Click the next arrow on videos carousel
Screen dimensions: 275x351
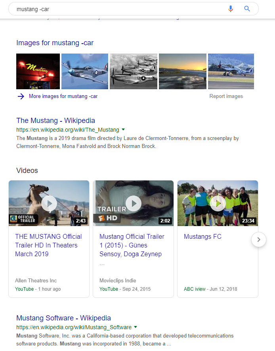[259, 240]
